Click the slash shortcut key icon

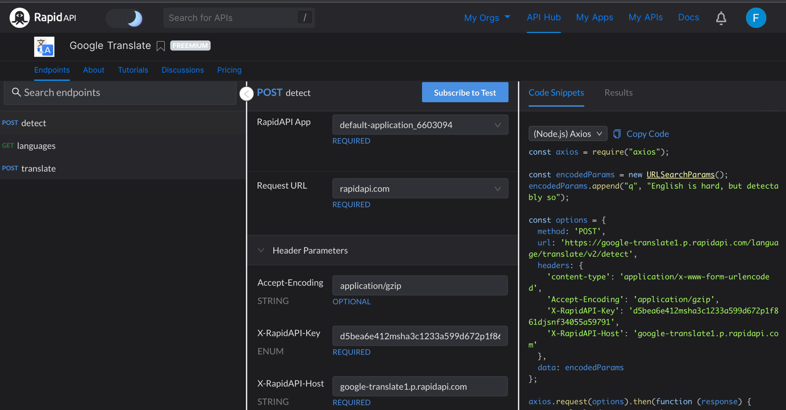point(305,18)
